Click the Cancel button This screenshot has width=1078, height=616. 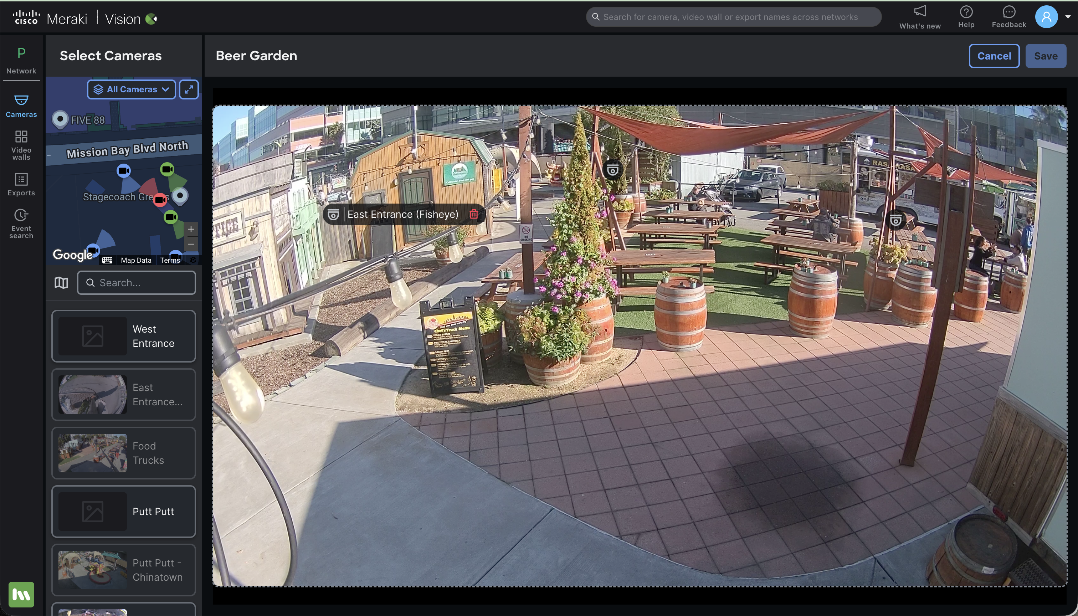point(994,56)
